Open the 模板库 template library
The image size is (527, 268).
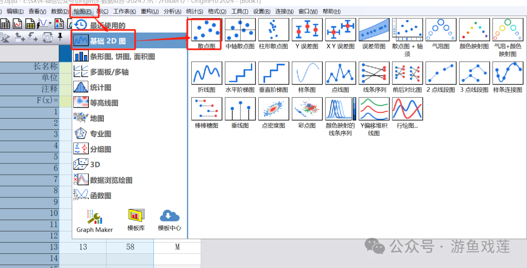pos(136,220)
